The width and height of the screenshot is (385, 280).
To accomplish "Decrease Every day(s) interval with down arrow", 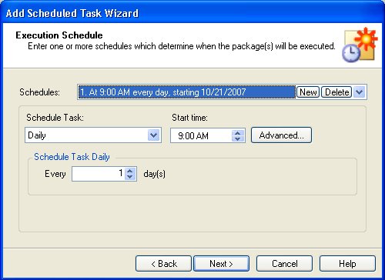I will [130, 177].
